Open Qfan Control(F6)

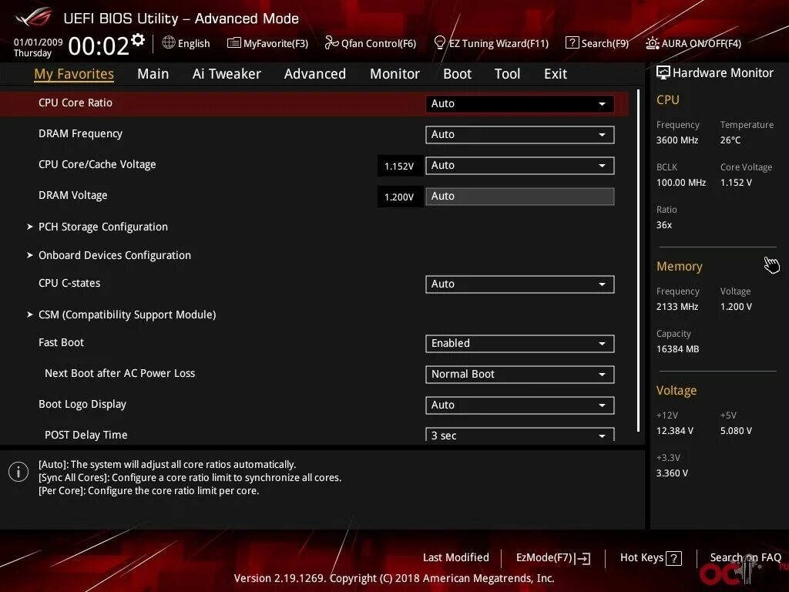pos(371,43)
